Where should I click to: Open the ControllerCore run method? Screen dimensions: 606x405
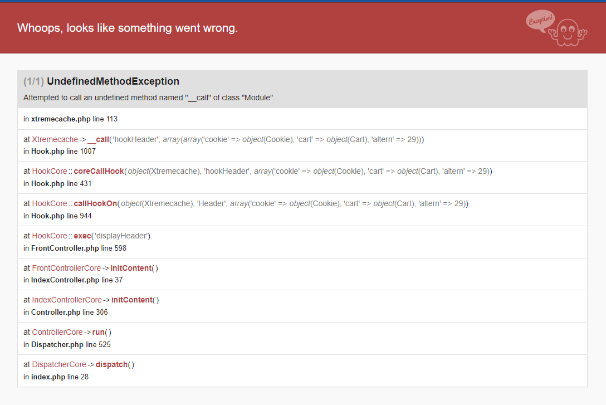tap(99, 333)
